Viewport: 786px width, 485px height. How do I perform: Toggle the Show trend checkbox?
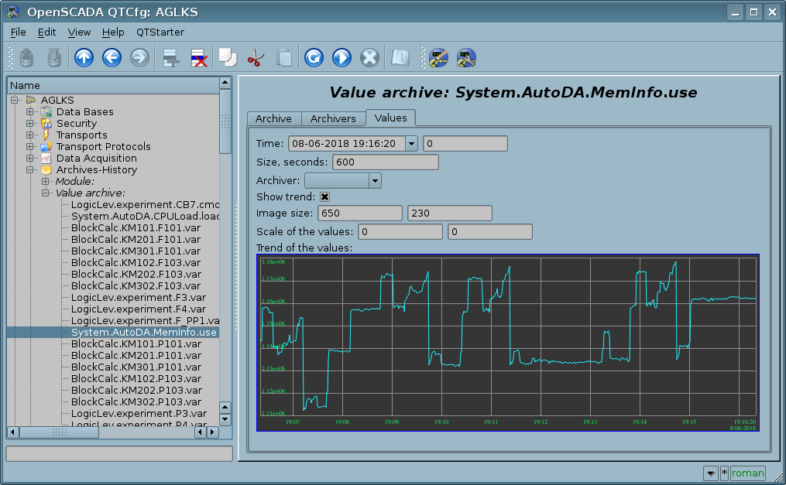[x=325, y=197]
